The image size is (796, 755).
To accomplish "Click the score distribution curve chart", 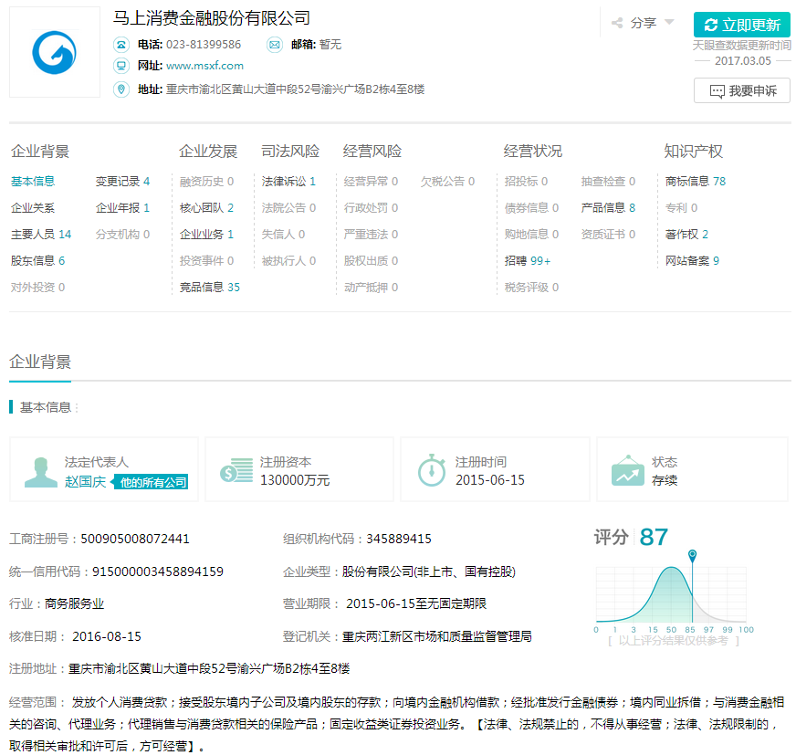I will tap(671, 594).
